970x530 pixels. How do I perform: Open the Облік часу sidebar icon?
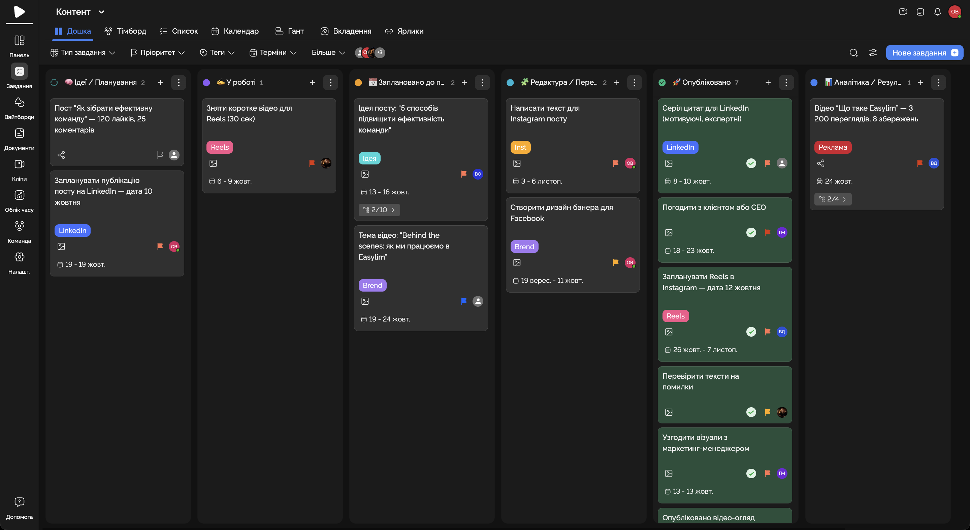[x=19, y=195]
